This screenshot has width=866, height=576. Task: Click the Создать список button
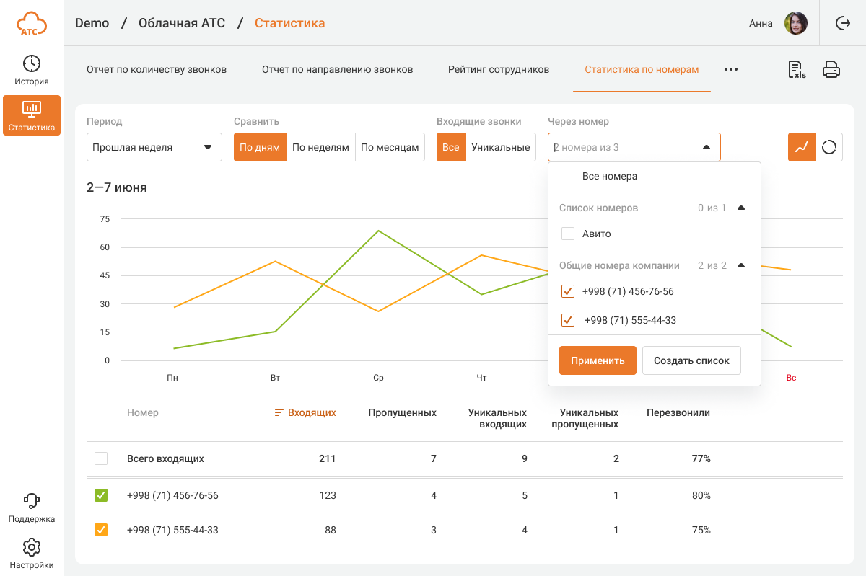pos(691,360)
